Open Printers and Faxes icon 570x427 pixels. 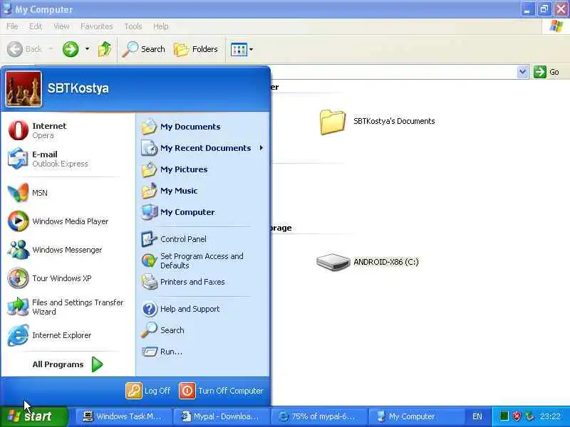[149, 282]
